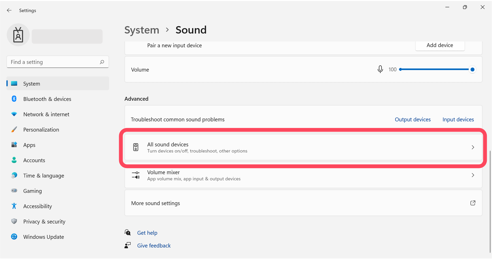This screenshot has height=259, width=492.
Task: Click the Volume mixer sliders icon
Action: tap(136, 175)
